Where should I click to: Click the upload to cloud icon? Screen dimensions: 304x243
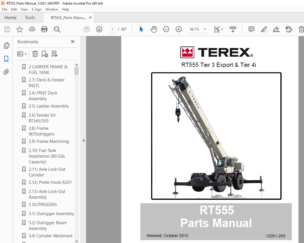[32, 29]
